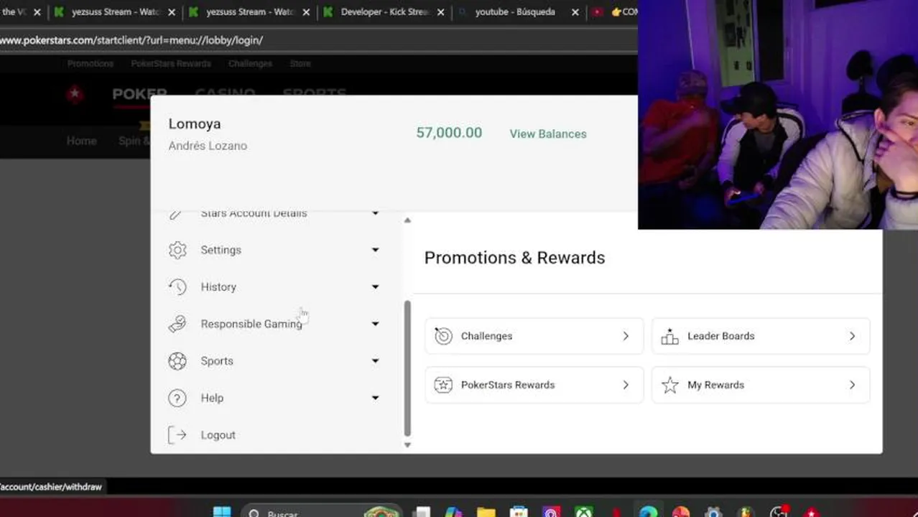
Task: Open PokerStars Rewards in the top site bar
Action: point(171,64)
